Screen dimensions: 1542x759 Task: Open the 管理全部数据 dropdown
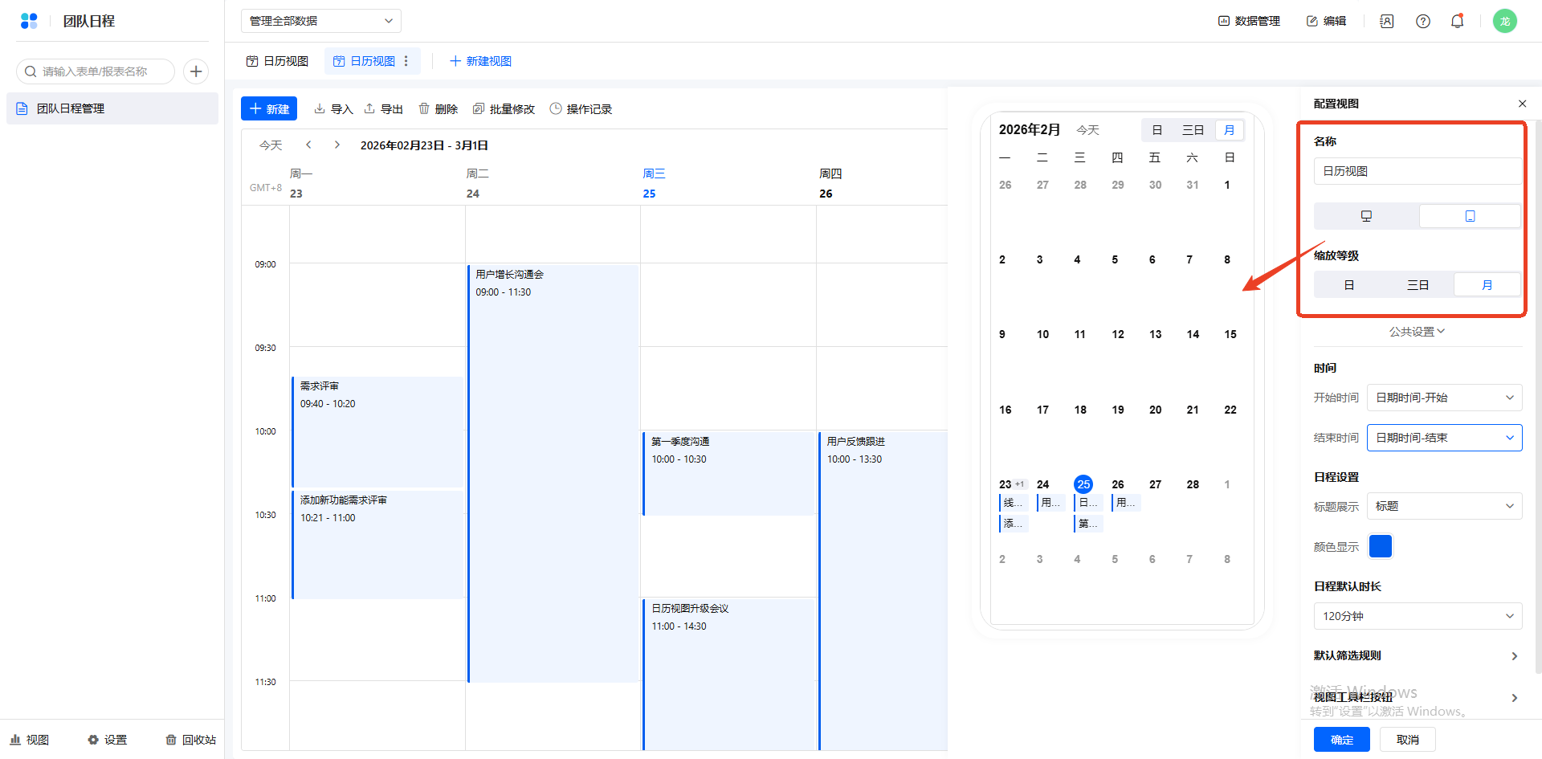pos(320,21)
